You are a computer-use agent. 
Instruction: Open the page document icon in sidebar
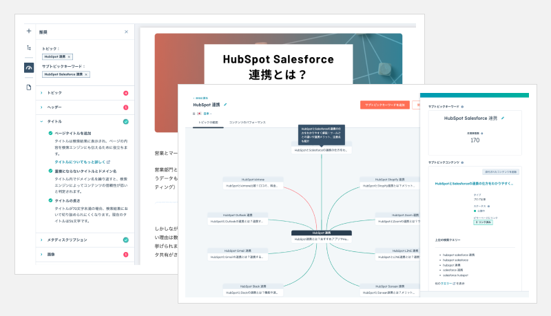coord(29,87)
